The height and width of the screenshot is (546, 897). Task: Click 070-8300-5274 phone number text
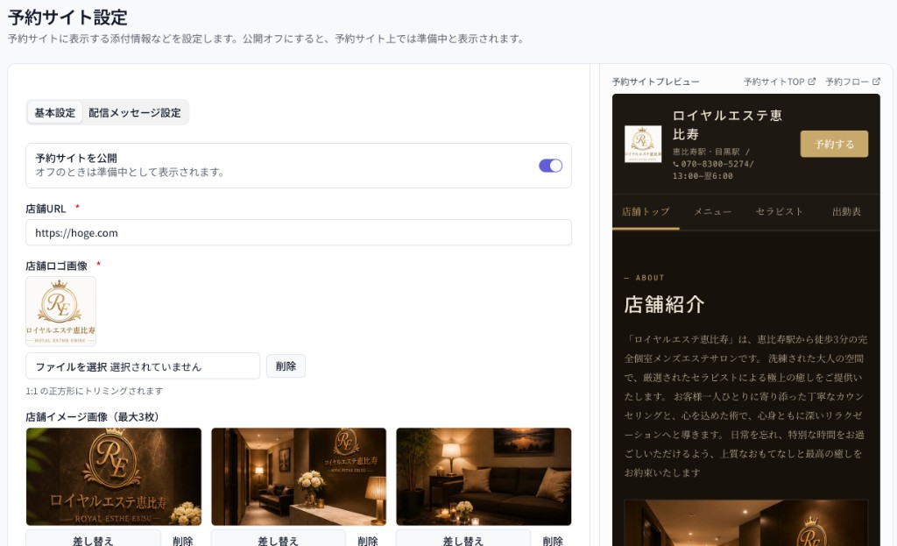(715, 164)
